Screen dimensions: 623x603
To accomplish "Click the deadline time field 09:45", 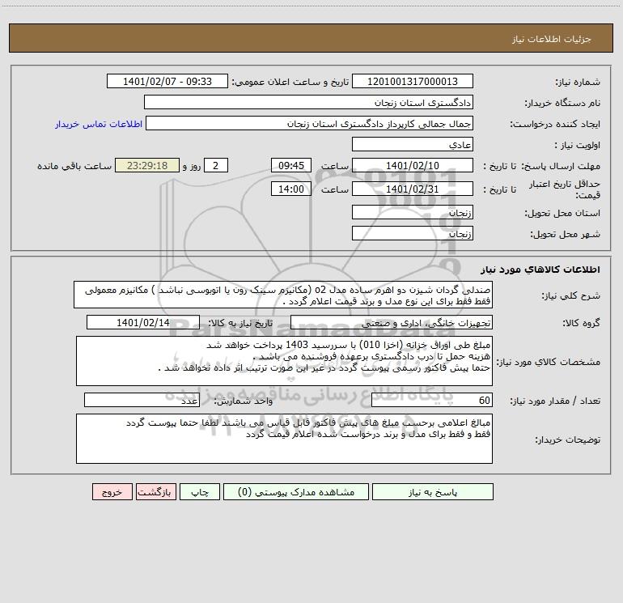I will pos(290,165).
